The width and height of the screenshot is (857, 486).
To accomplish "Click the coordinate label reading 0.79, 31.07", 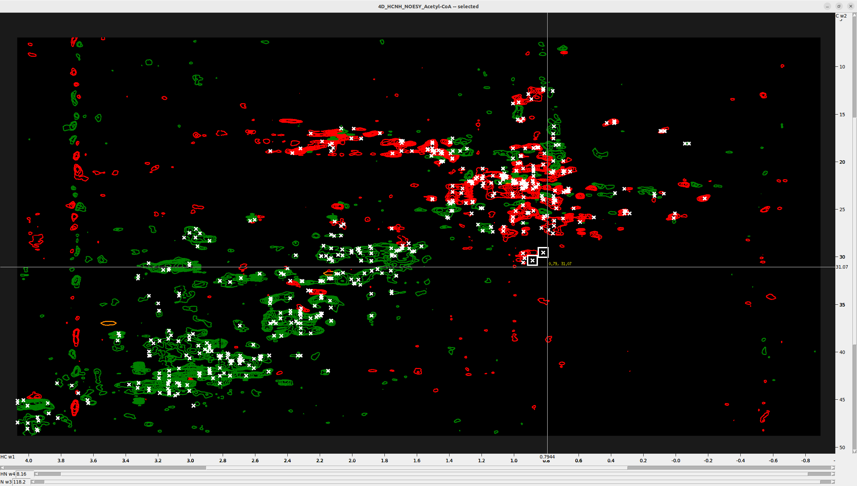I will click(560, 263).
